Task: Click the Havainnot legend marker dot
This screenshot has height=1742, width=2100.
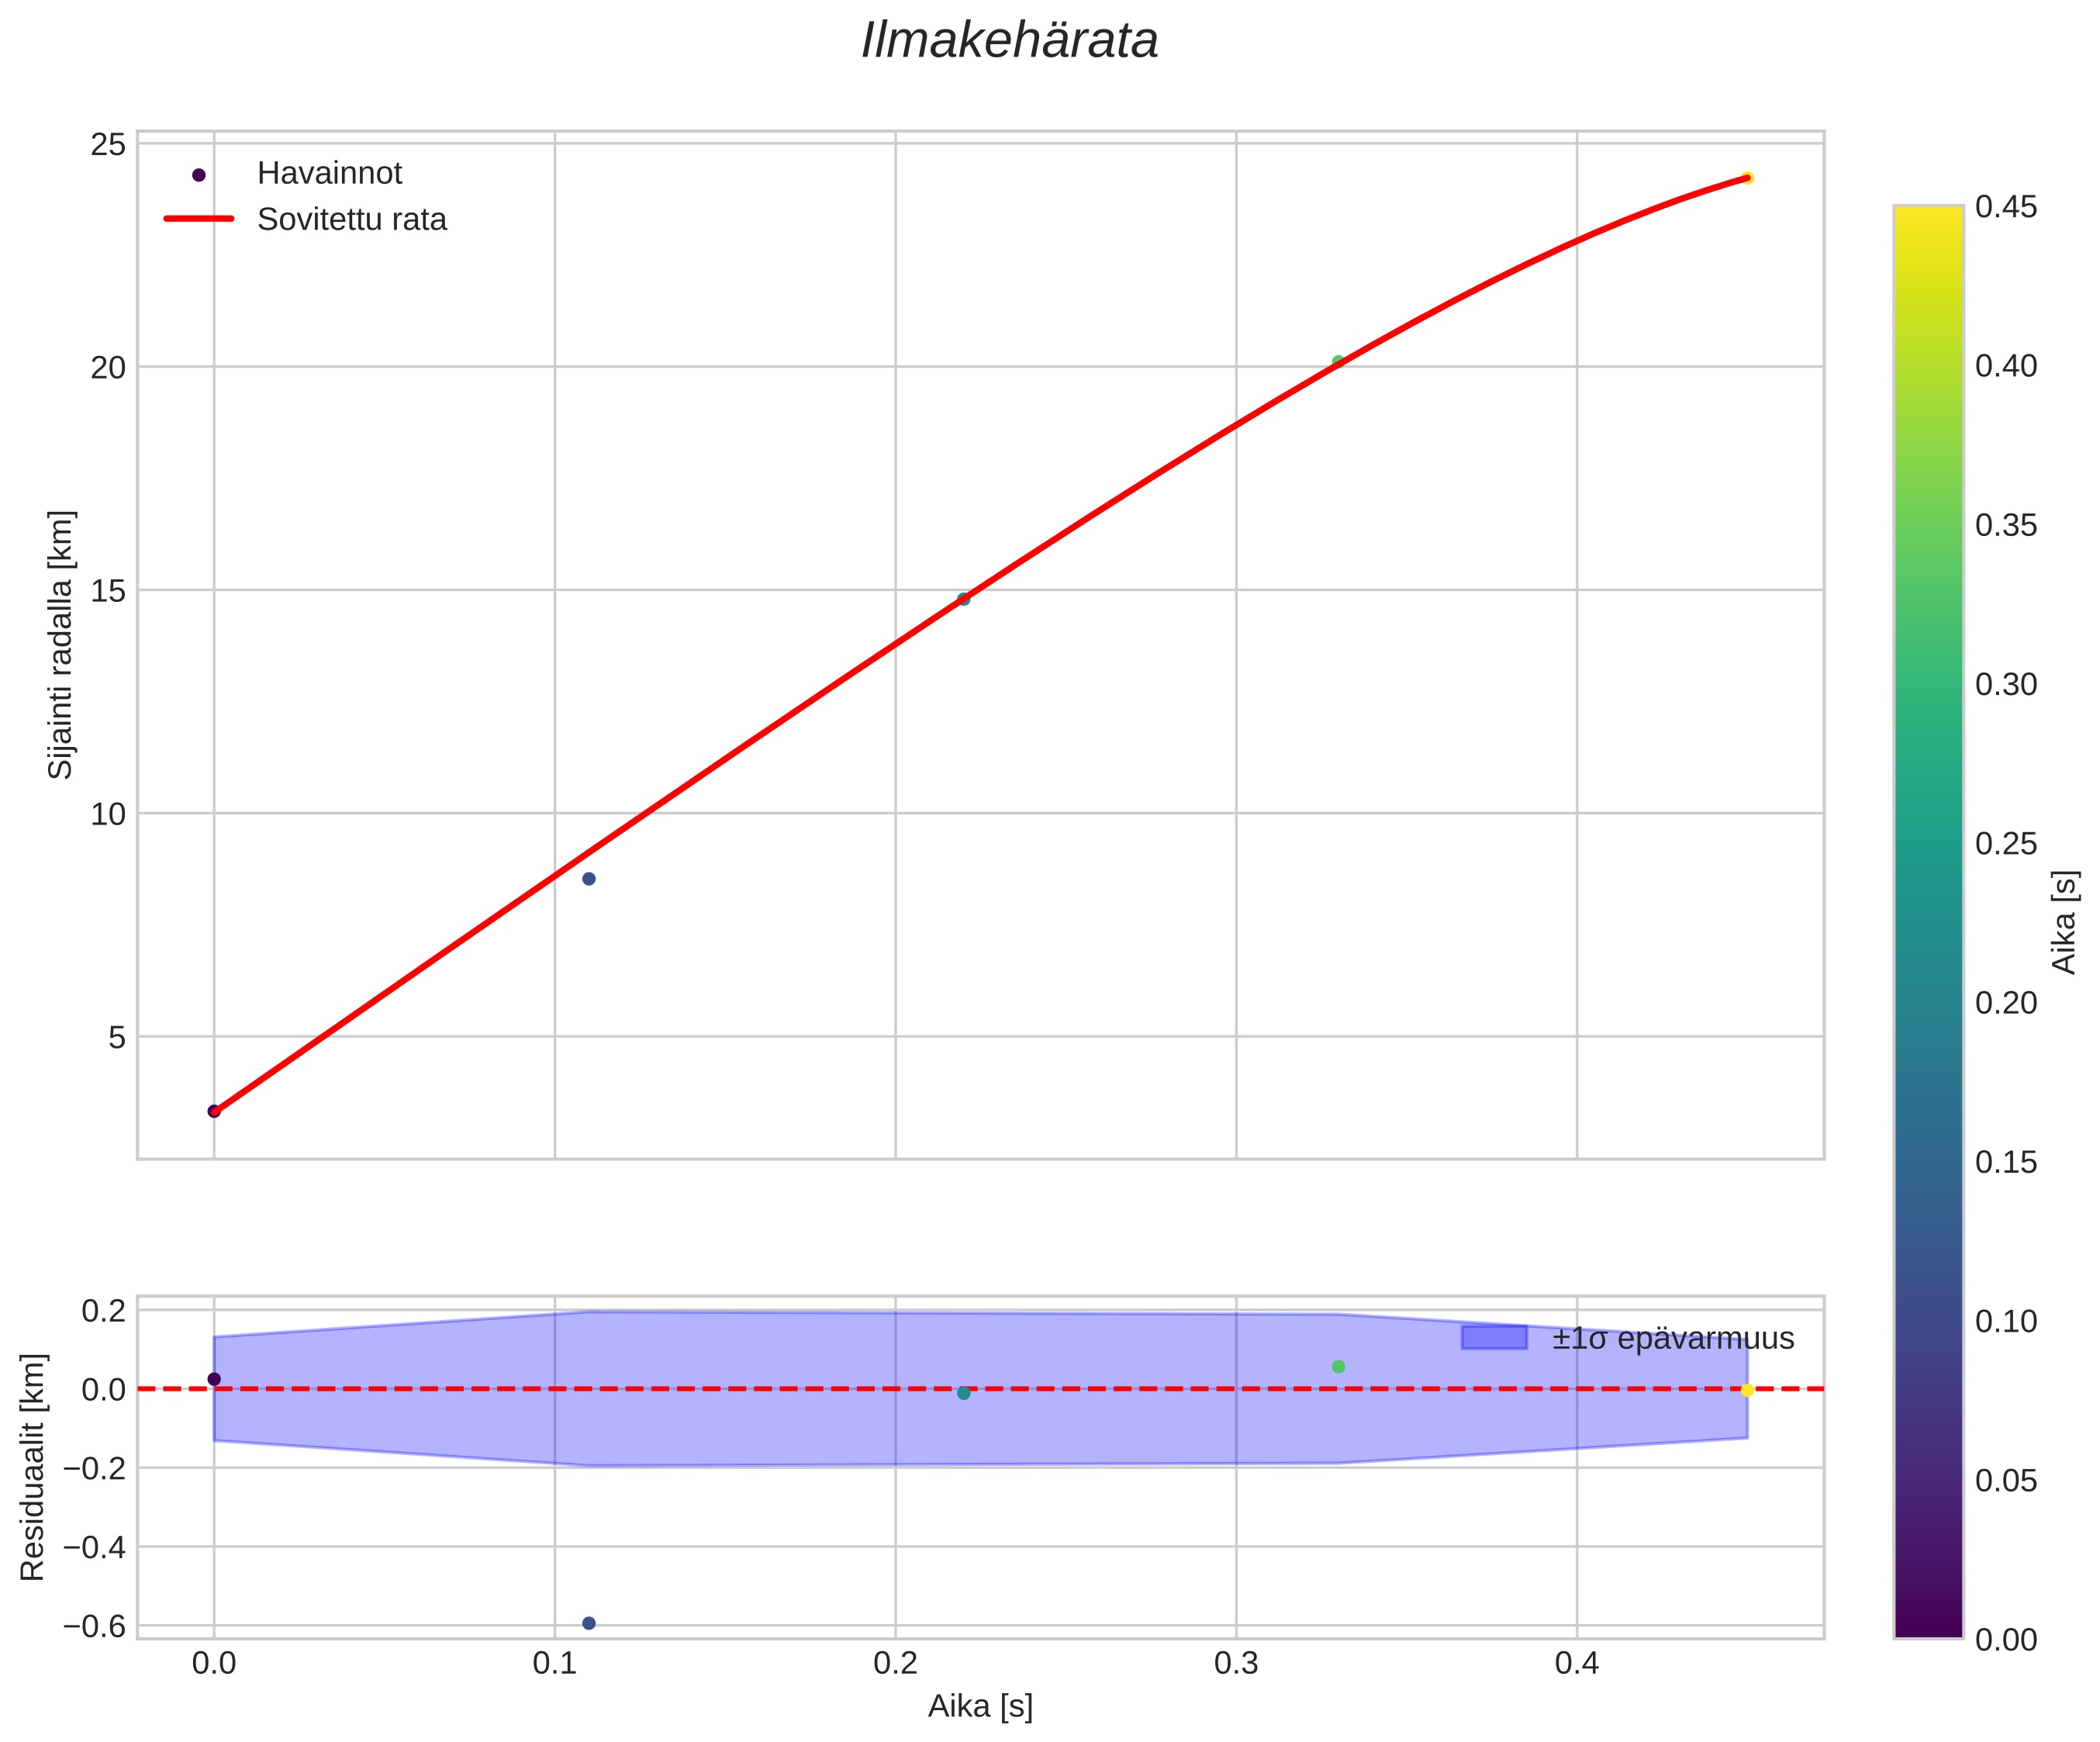Action: [198, 175]
